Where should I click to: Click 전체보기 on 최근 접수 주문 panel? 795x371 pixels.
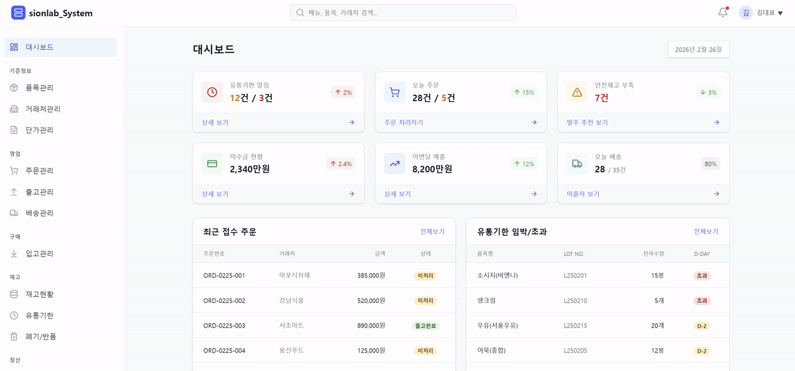433,231
